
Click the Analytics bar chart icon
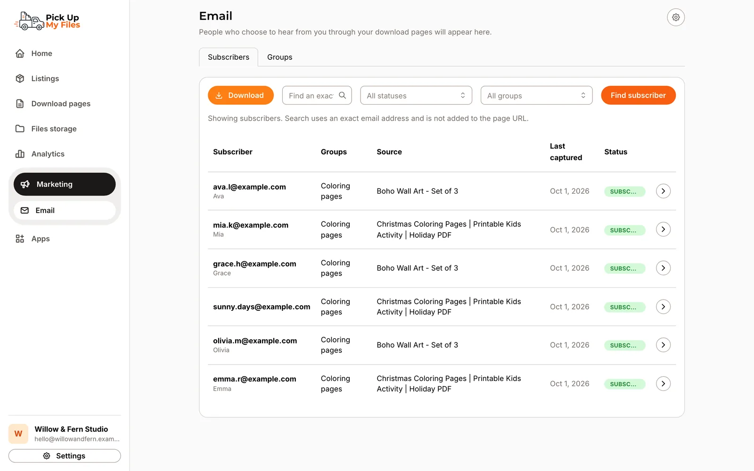(20, 154)
